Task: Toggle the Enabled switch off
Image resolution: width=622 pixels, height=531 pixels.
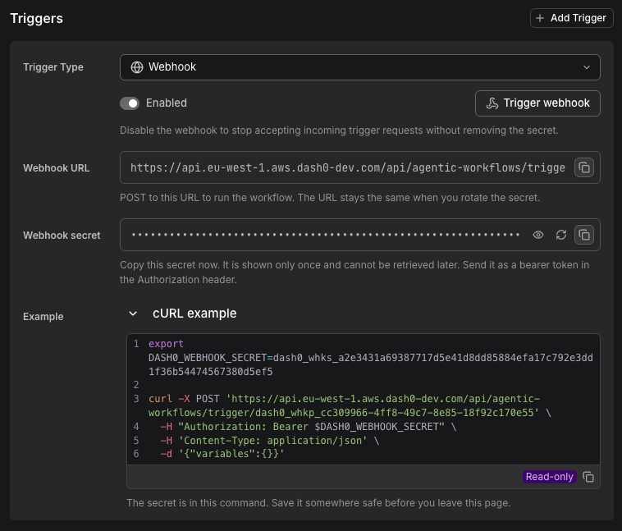Action: 130,103
